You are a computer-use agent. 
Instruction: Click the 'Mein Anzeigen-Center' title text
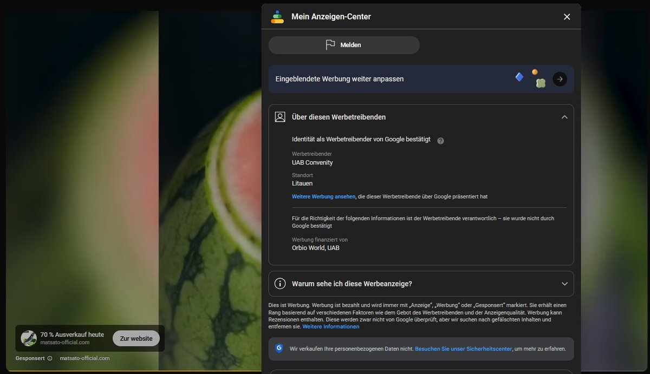coord(331,17)
